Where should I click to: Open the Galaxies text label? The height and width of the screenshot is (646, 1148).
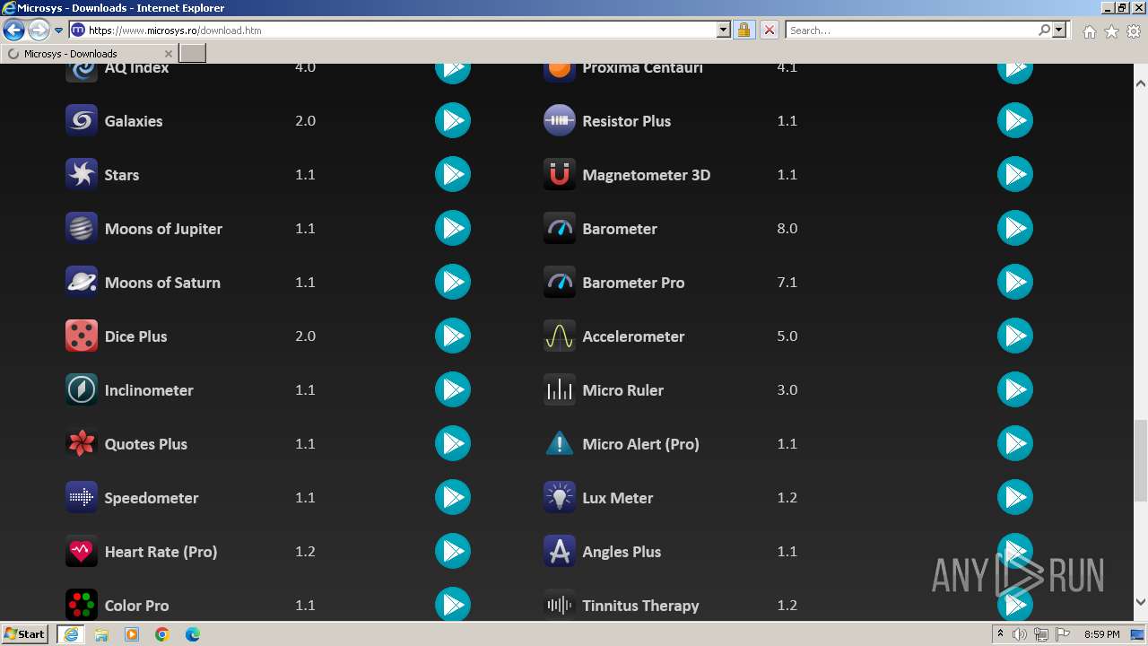(x=134, y=121)
